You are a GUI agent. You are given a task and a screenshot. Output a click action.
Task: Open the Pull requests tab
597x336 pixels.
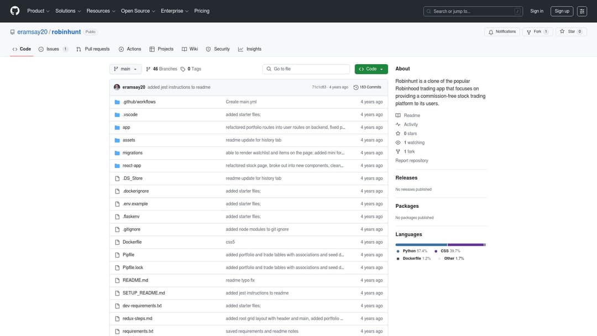pos(93,49)
